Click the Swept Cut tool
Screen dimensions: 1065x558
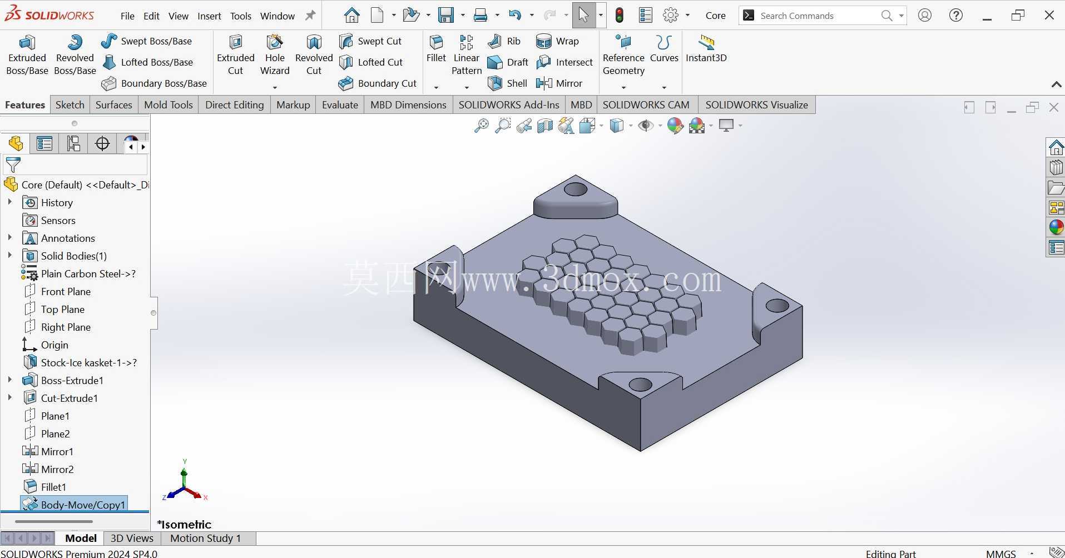tap(370, 41)
